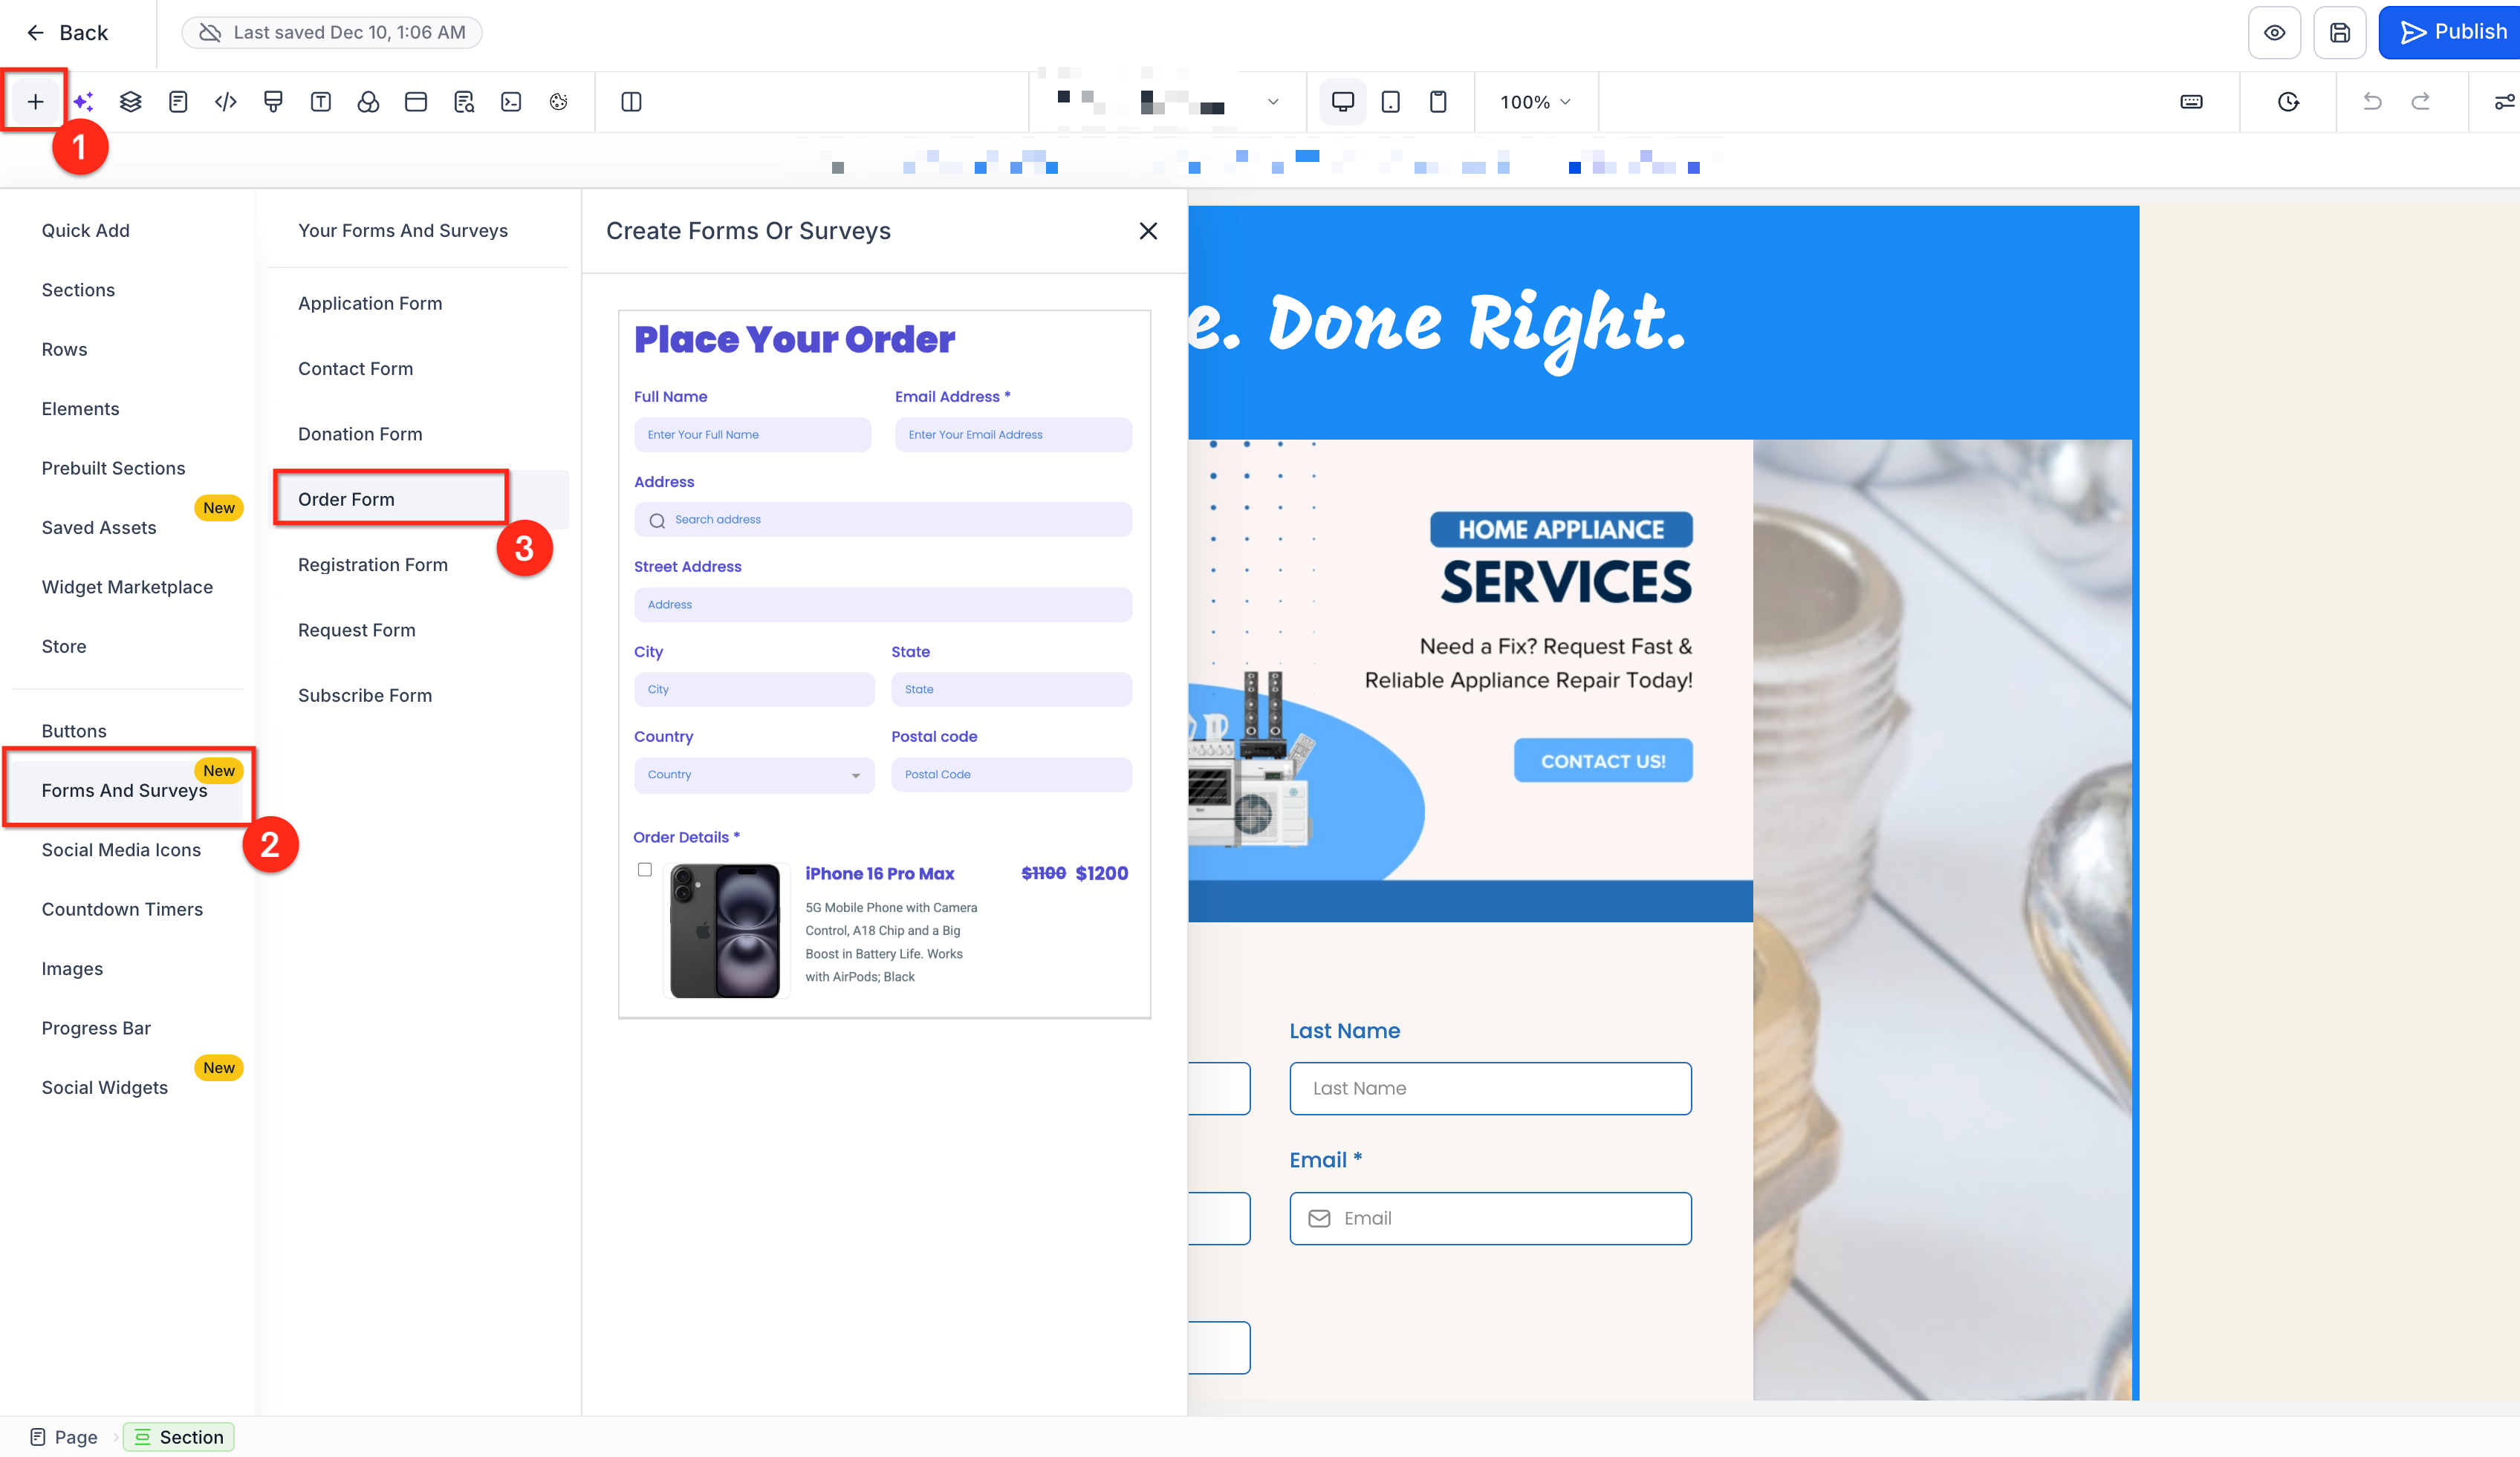2520x1457 pixels.
Task: Toggle the split-panel layout icon
Action: [x=631, y=101]
